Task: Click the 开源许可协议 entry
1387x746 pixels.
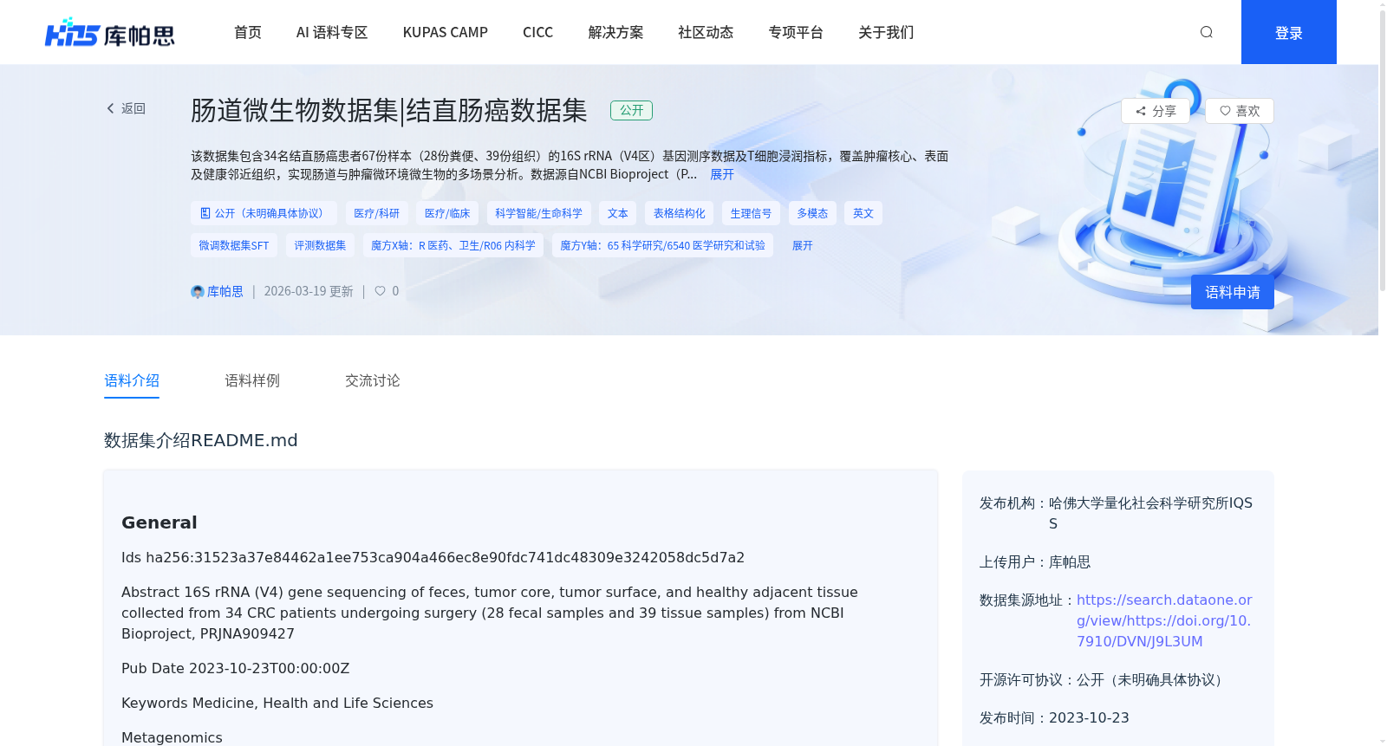Action: [1104, 679]
